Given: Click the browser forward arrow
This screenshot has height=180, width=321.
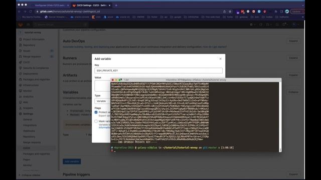Looking at the screenshot, I should (25, 11).
